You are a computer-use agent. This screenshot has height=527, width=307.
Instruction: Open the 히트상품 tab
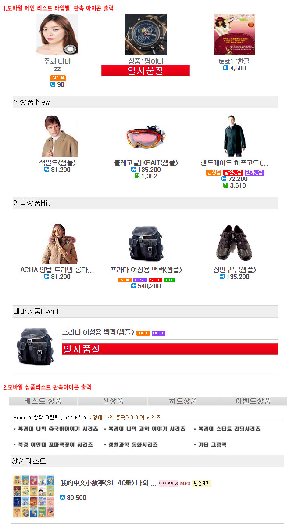point(183,401)
